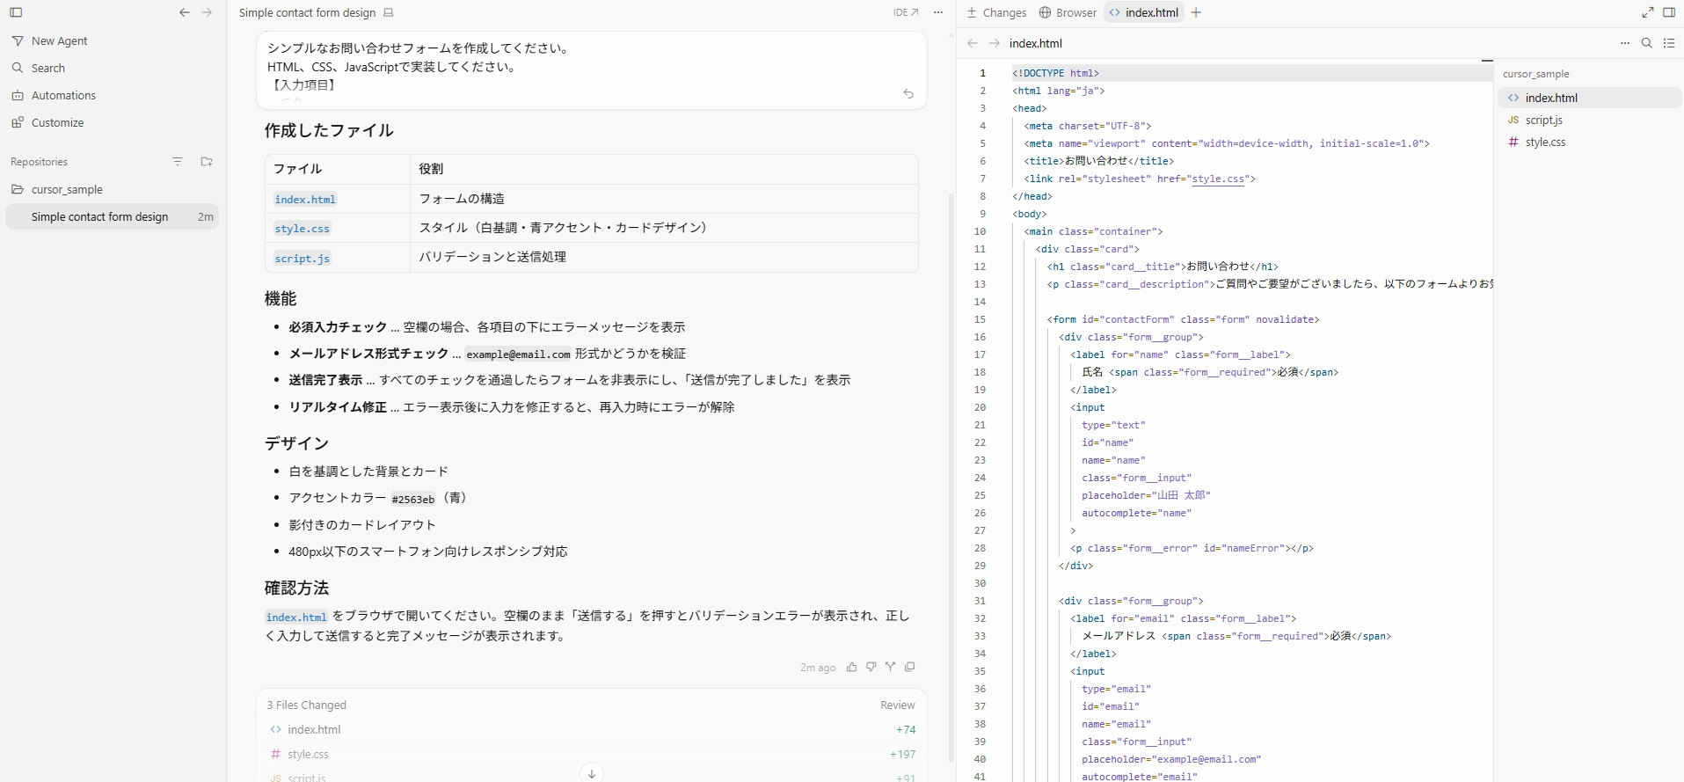Click the #2563eb color code text
The height and width of the screenshot is (782, 1684).
coord(413,500)
